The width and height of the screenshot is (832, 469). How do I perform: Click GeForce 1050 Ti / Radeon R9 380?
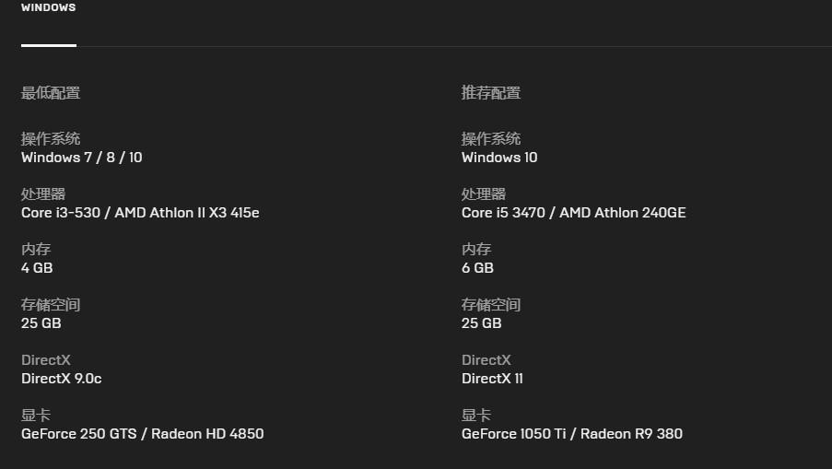tap(572, 434)
